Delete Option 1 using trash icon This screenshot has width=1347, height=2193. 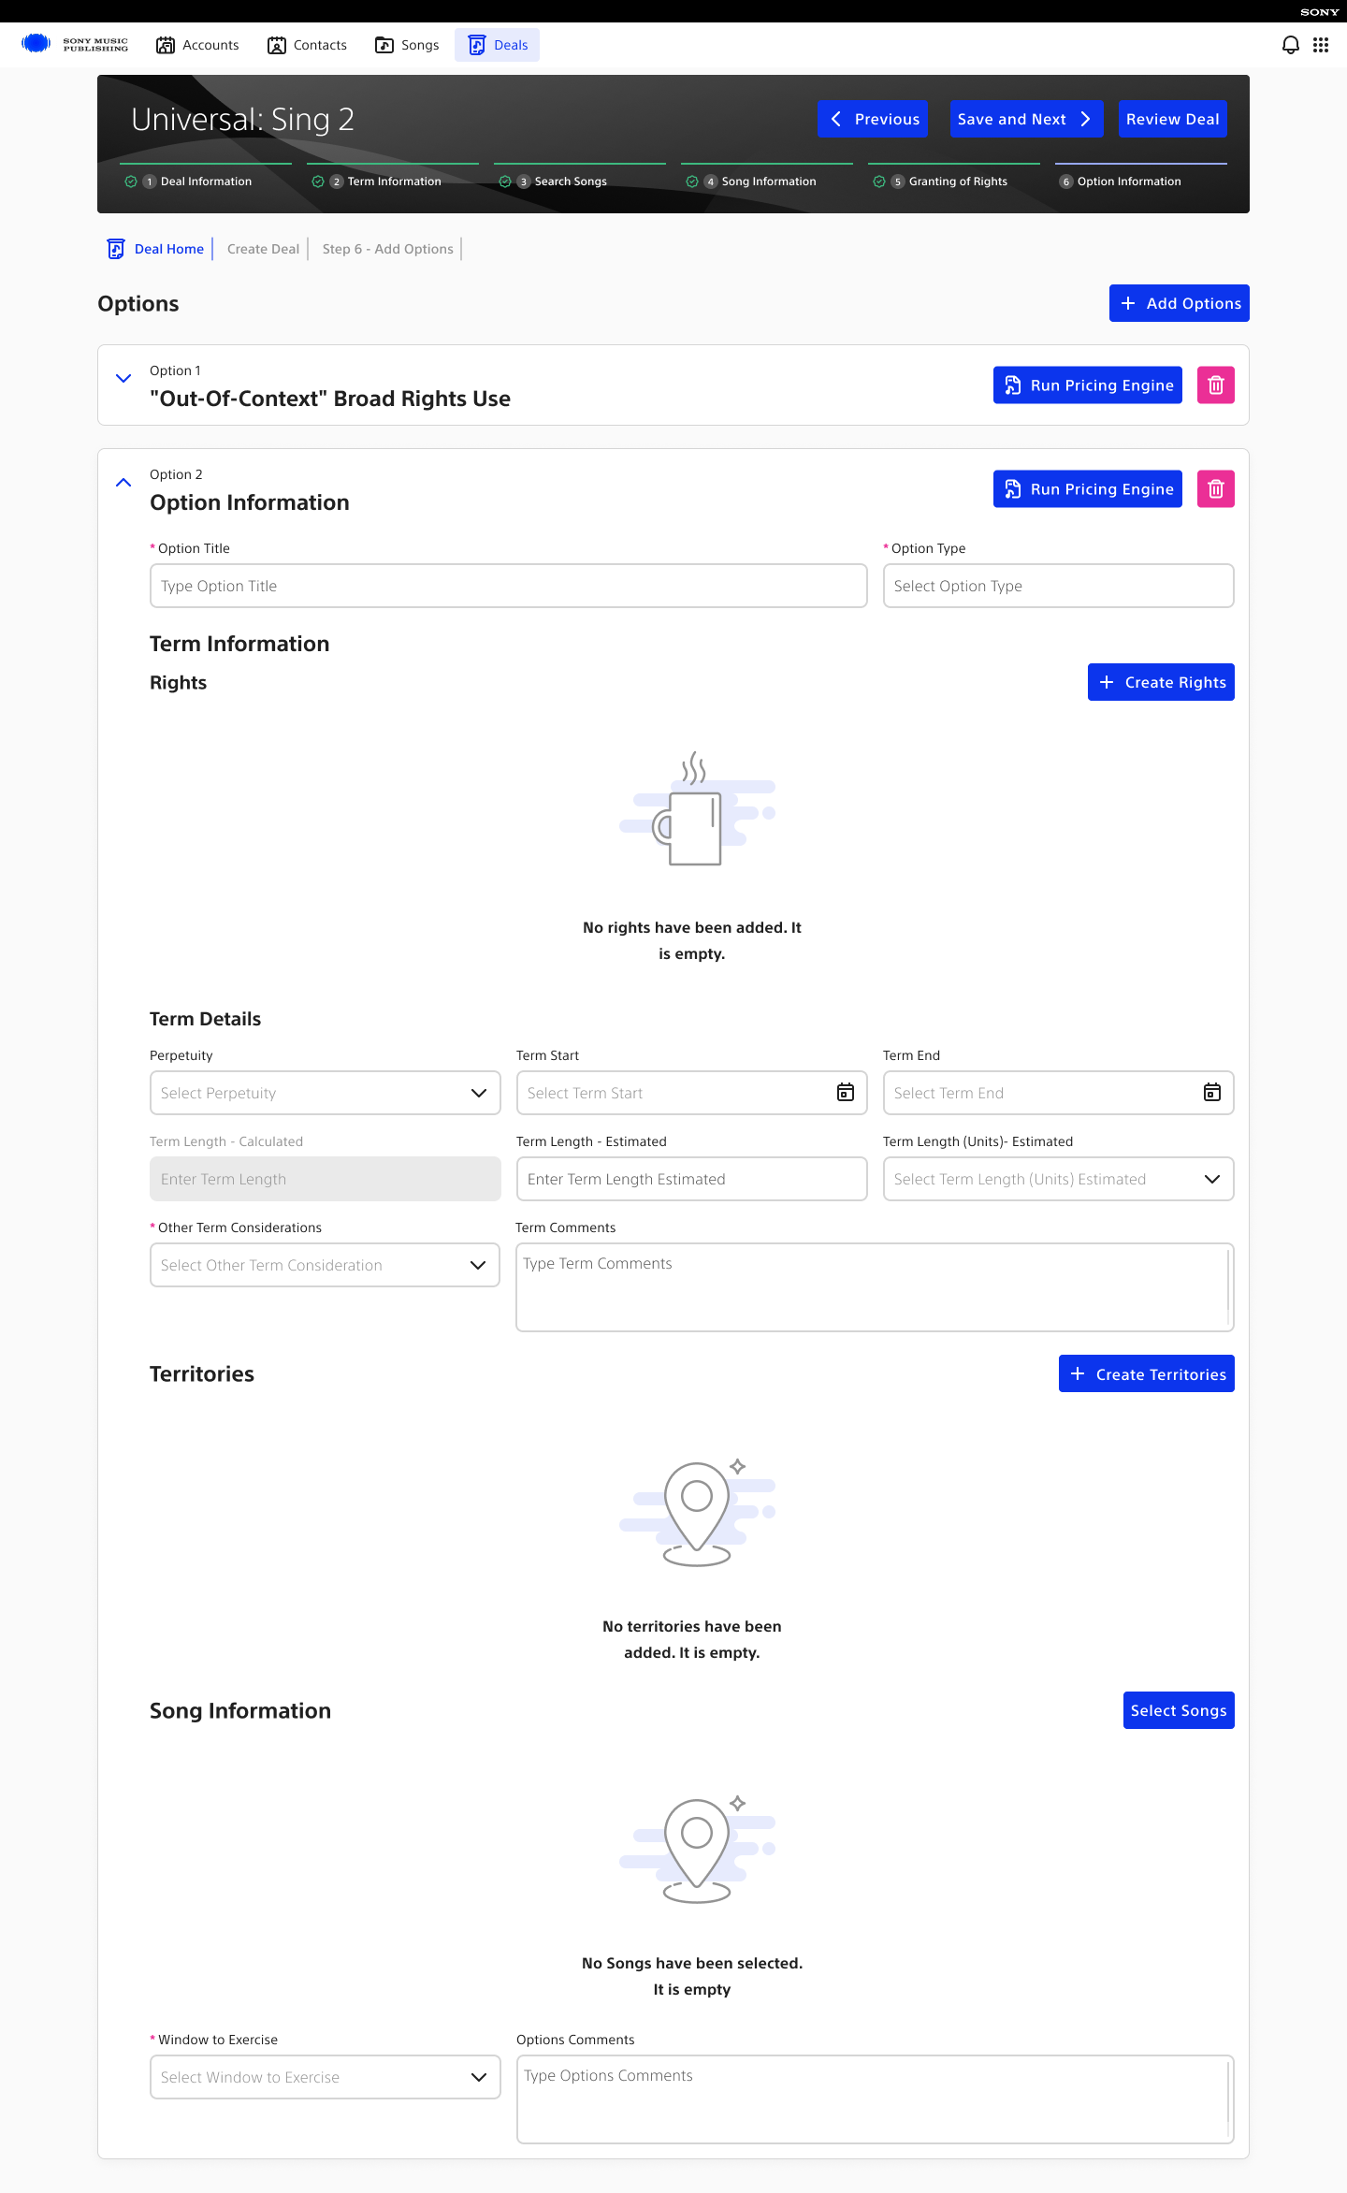click(1216, 385)
